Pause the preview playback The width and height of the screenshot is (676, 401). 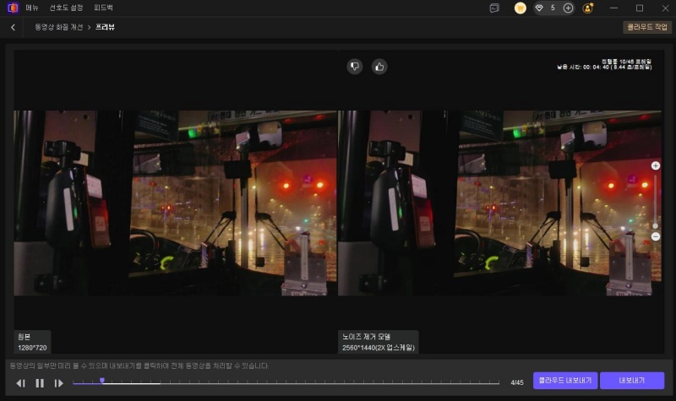(x=40, y=382)
